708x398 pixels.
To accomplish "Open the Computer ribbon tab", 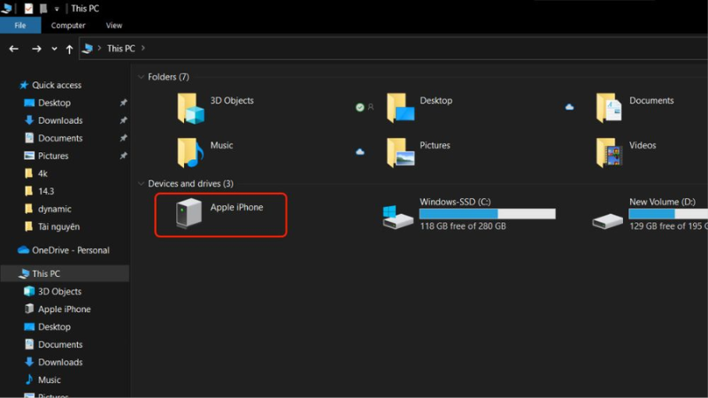I will tap(68, 26).
